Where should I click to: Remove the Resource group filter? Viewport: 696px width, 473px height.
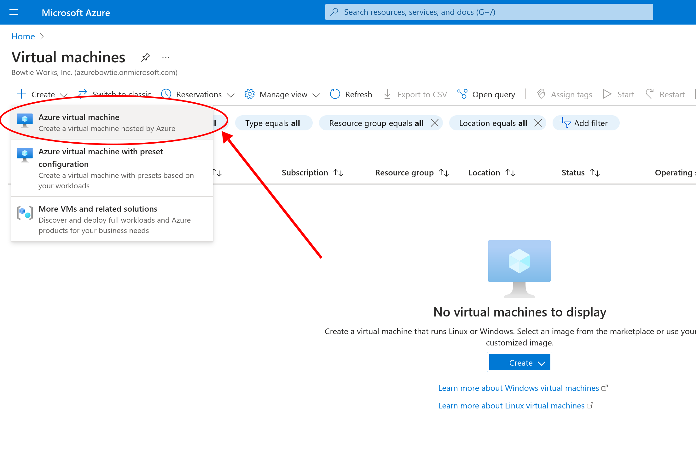point(435,123)
